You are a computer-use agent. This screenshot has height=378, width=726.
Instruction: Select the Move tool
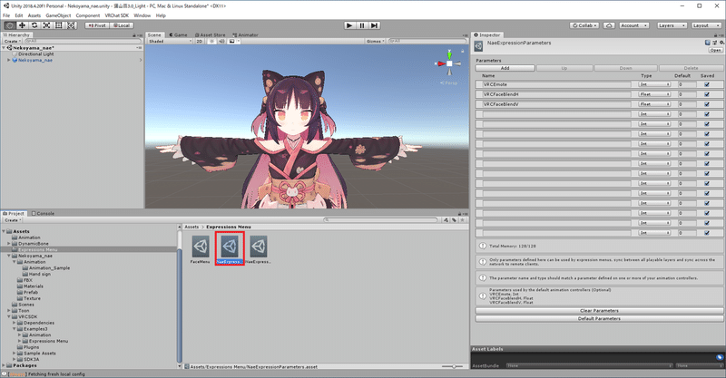click(x=22, y=25)
